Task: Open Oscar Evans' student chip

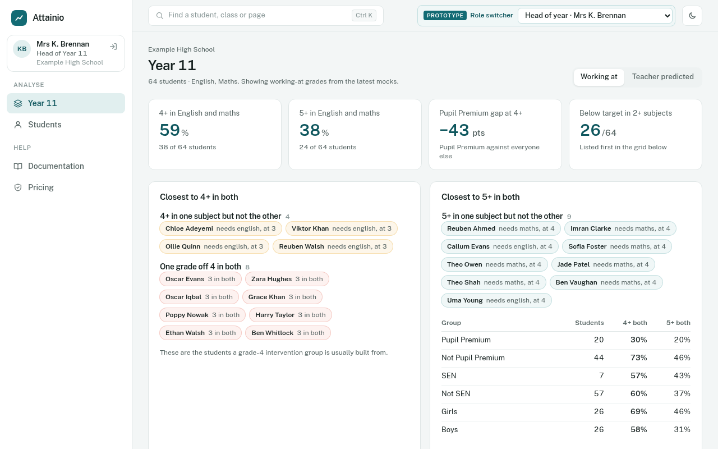Action: click(200, 279)
